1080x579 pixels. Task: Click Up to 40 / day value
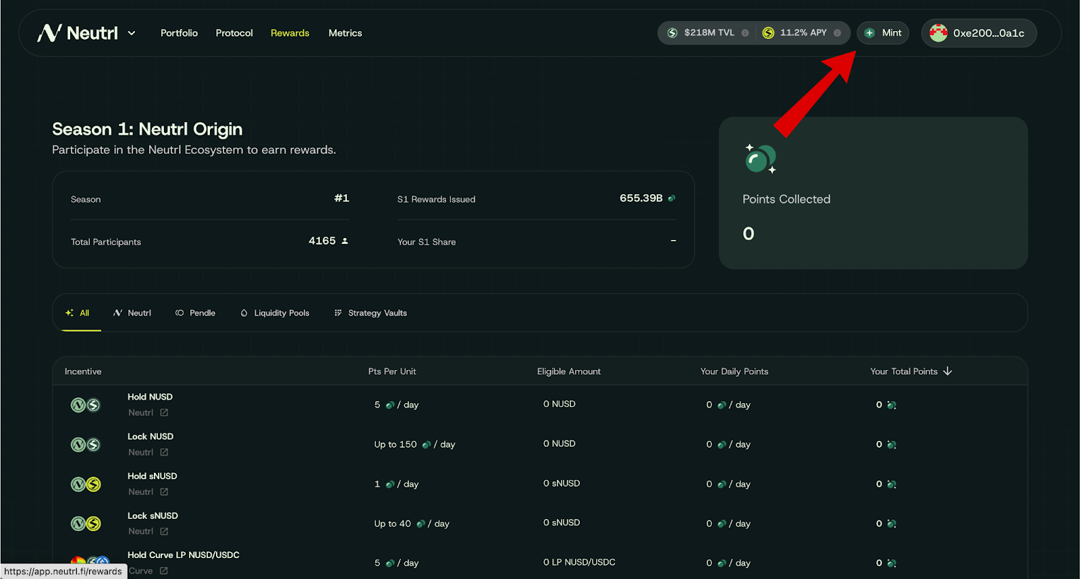(x=412, y=524)
